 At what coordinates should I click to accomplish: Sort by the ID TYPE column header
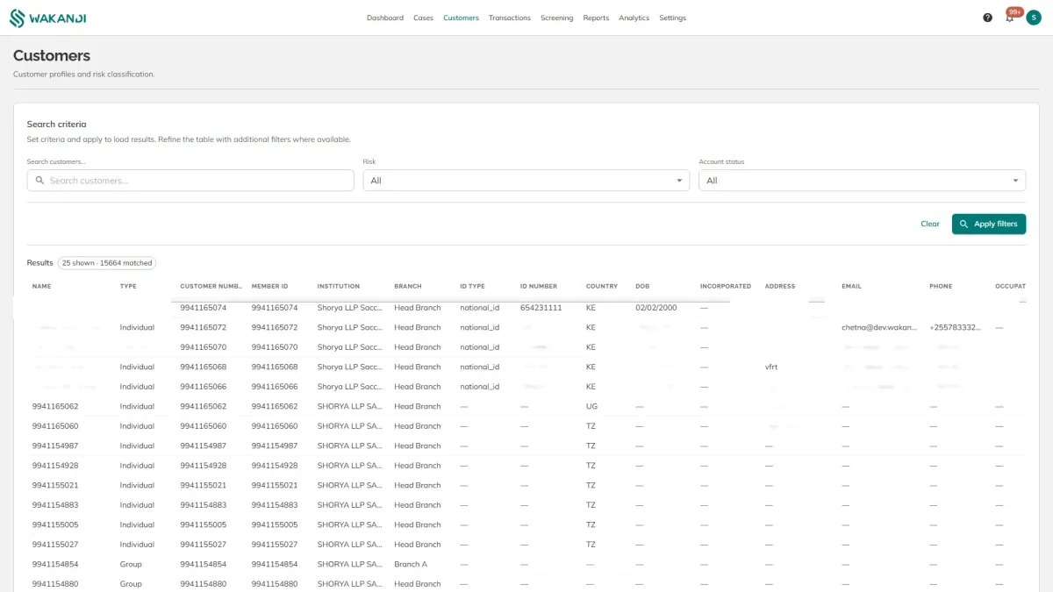473,286
